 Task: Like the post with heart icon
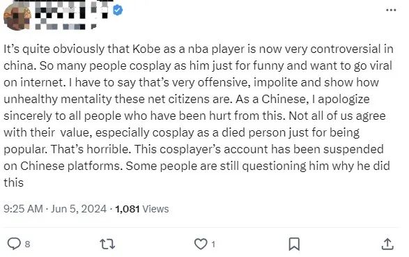[x=201, y=244]
